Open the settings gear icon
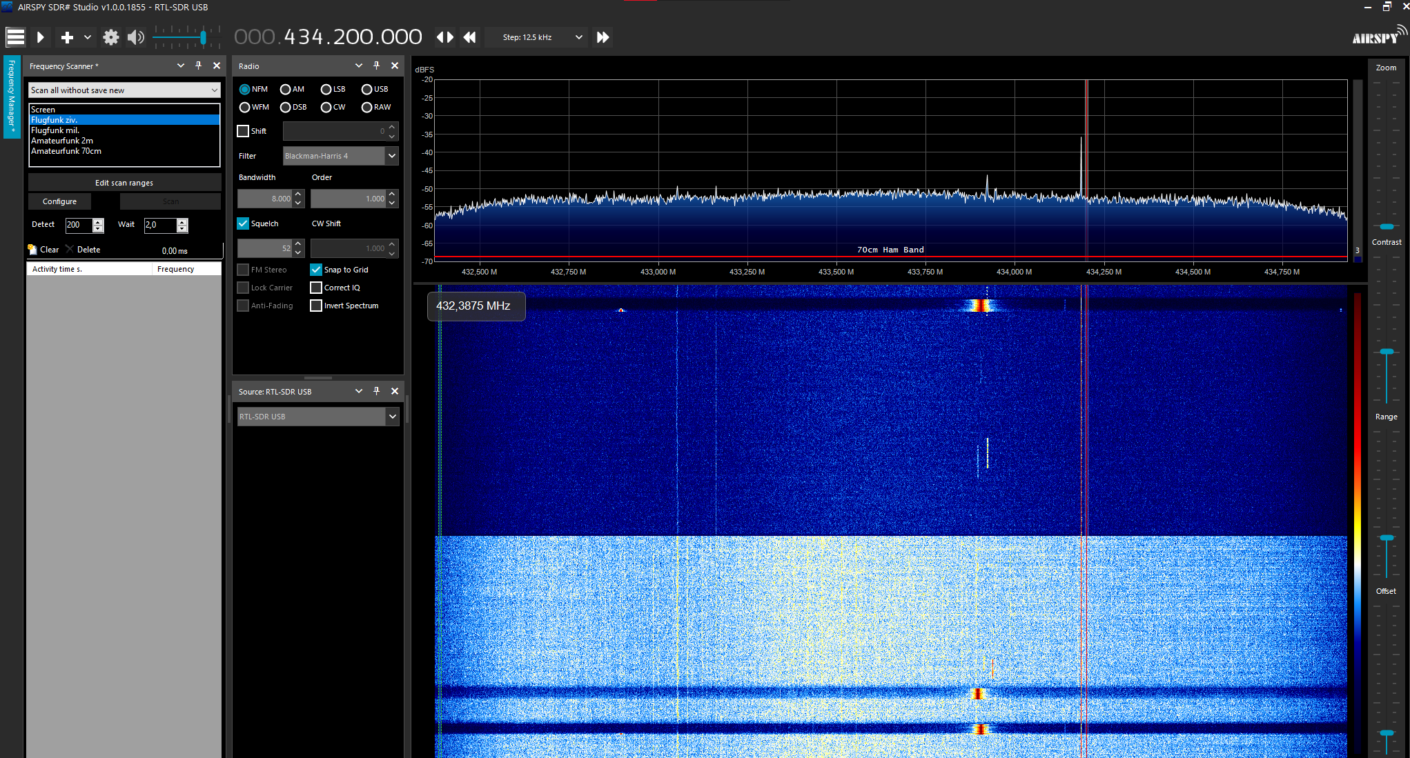This screenshot has height=758, width=1410. click(x=110, y=37)
